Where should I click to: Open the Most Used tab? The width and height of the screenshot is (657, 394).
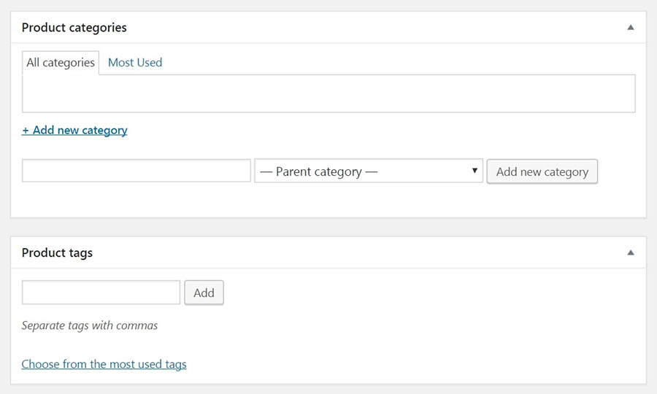pyautogui.click(x=135, y=63)
